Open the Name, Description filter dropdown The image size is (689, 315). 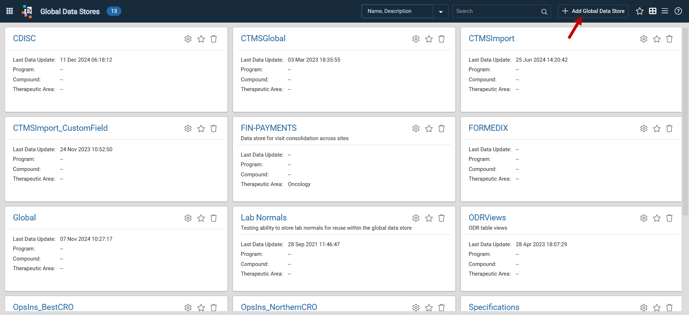(397, 11)
